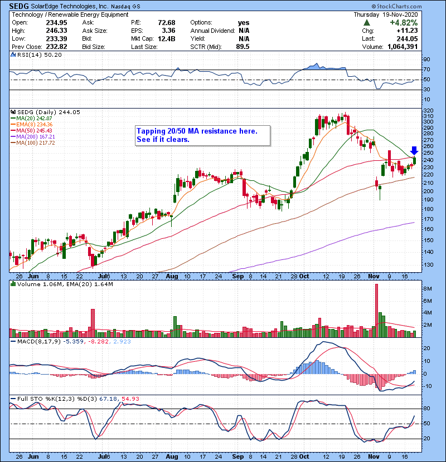Click the Chg value +11.23
Screen dimensions: 446x462
408,31
